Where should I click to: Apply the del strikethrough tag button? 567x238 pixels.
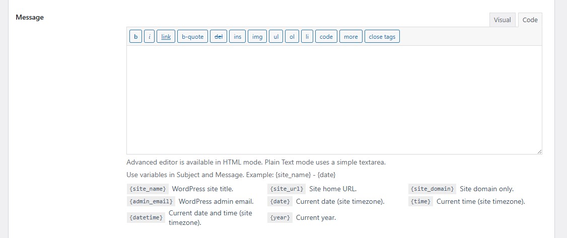219,37
